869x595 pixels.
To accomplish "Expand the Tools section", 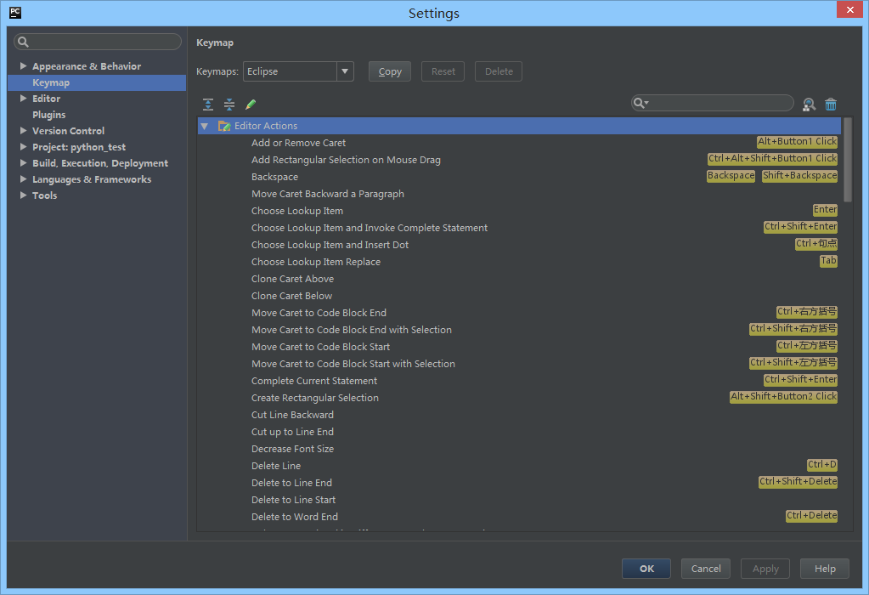I will point(23,195).
